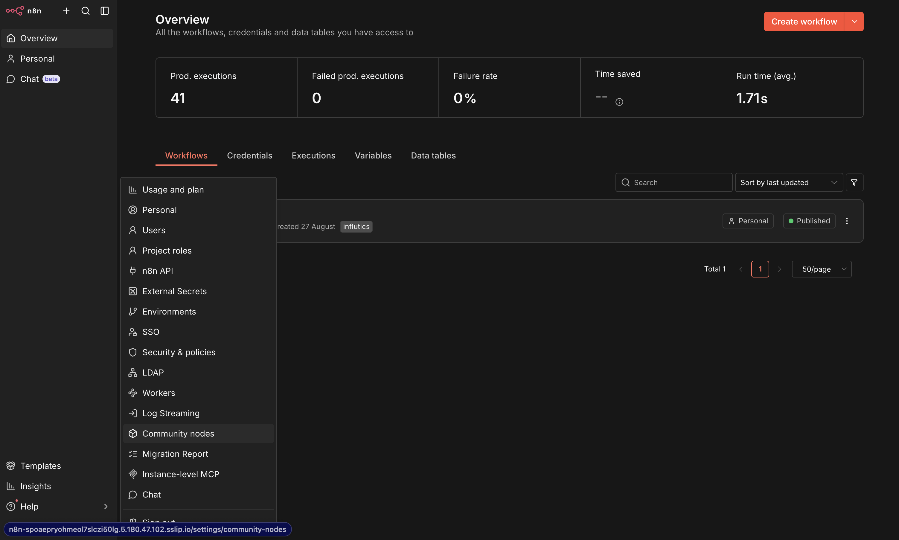Image resolution: width=899 pixels, height=540 pixels.
Task: Click the Instance-level MCP icon
Action: point(133,474)
